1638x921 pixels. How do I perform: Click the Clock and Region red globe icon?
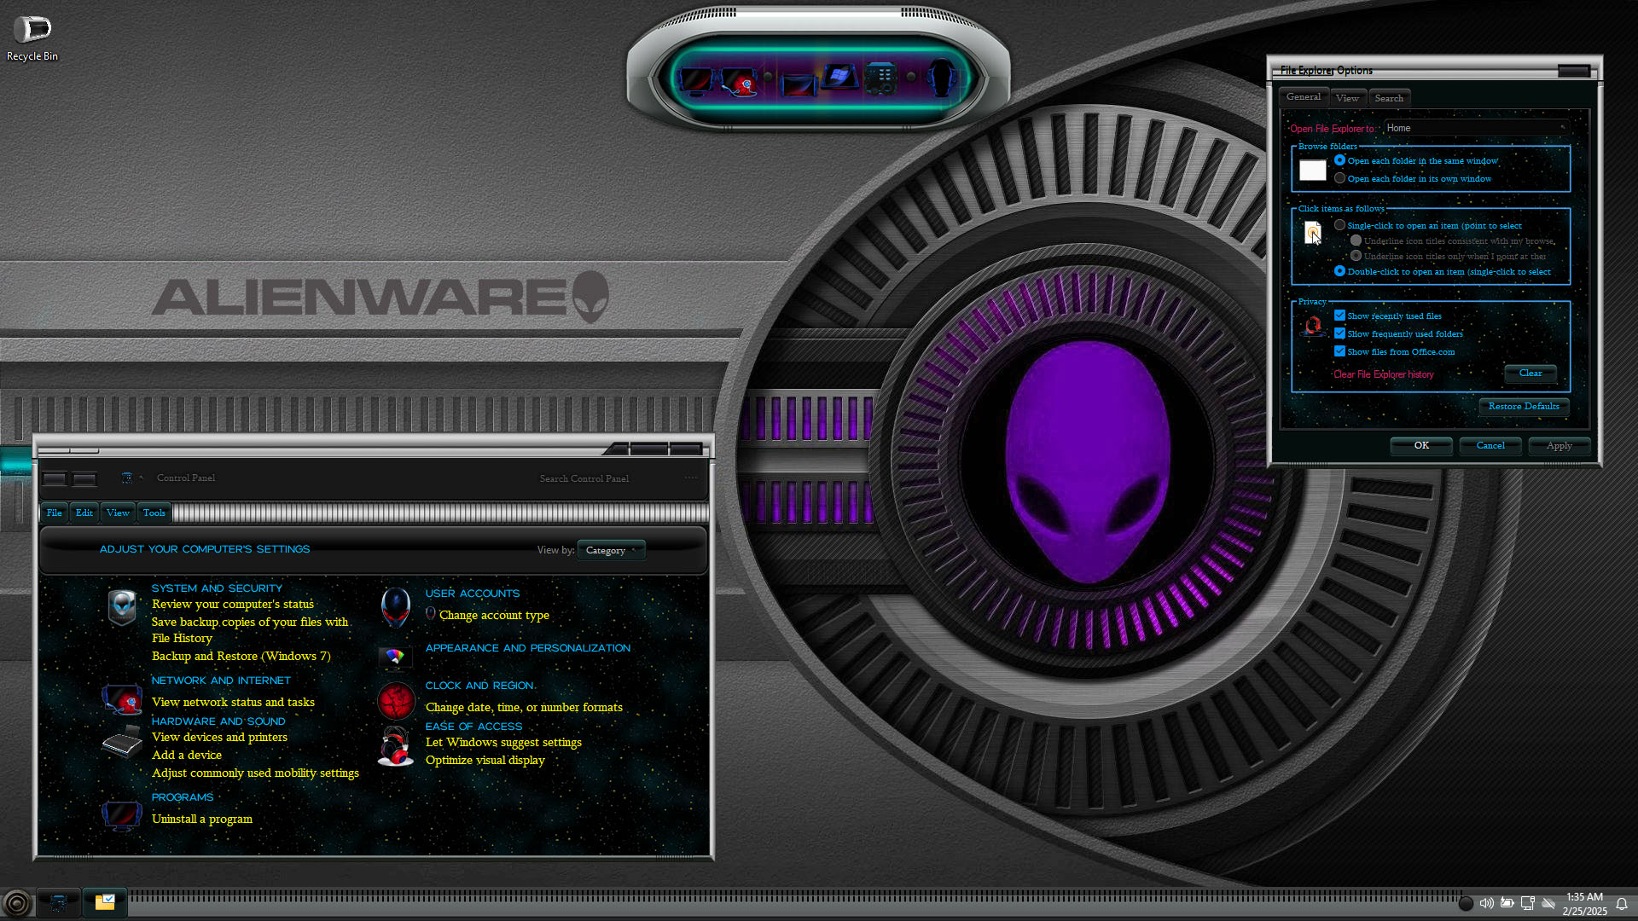pyautogui.click(x=396, y=701)
